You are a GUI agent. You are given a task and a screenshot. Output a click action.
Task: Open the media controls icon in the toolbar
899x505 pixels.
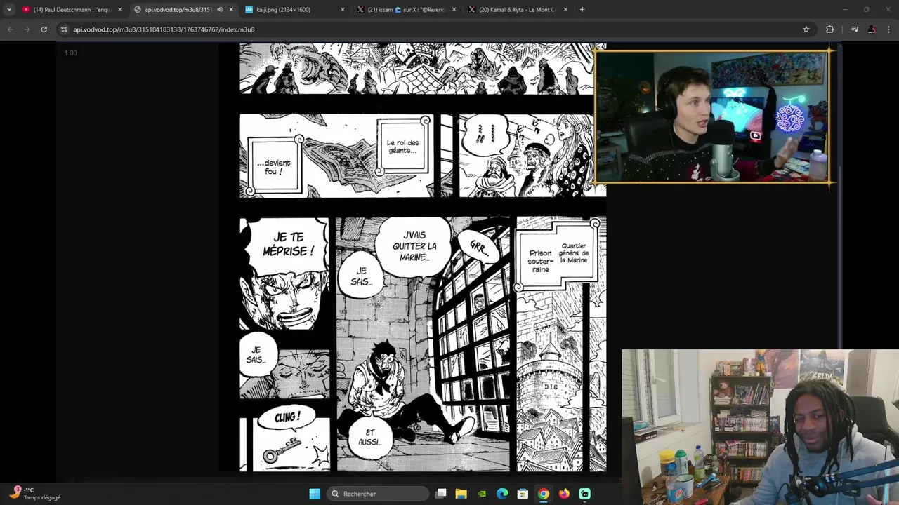pyautogui.click(x=855, y=29)
